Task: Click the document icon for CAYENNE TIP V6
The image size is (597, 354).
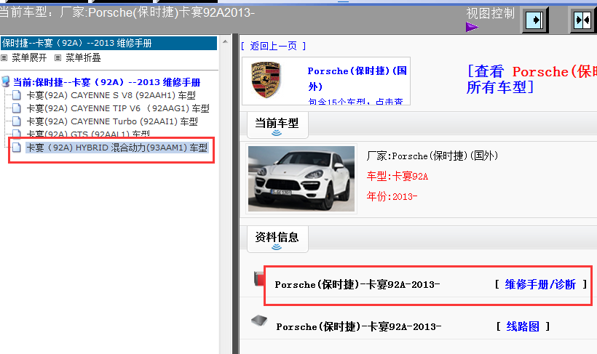Action: (x=16, y=108)
